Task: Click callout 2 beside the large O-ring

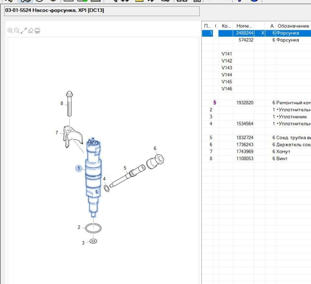Action: point(79,227)
